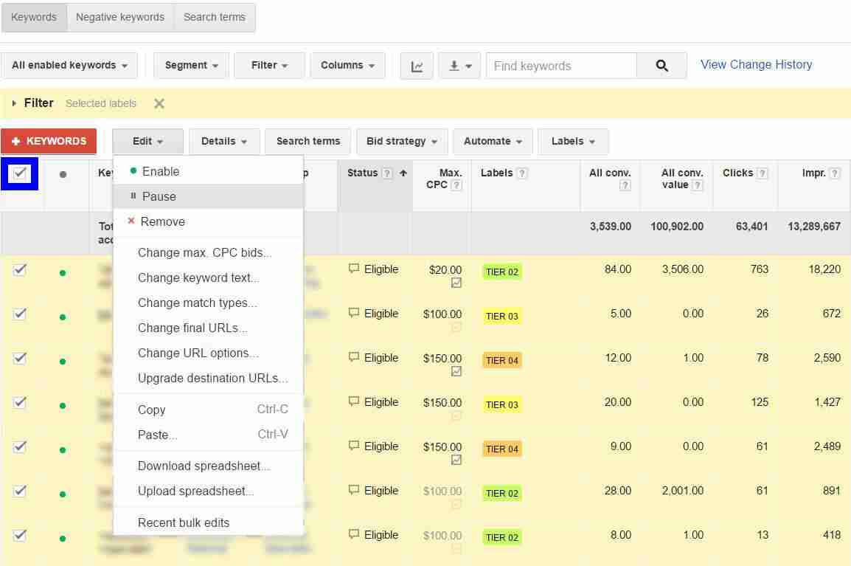Image resolution: width=851 pixels, height=566 pixels.
Task: Click the red + KEYWORDS button
Action: [x=49, y=141]
